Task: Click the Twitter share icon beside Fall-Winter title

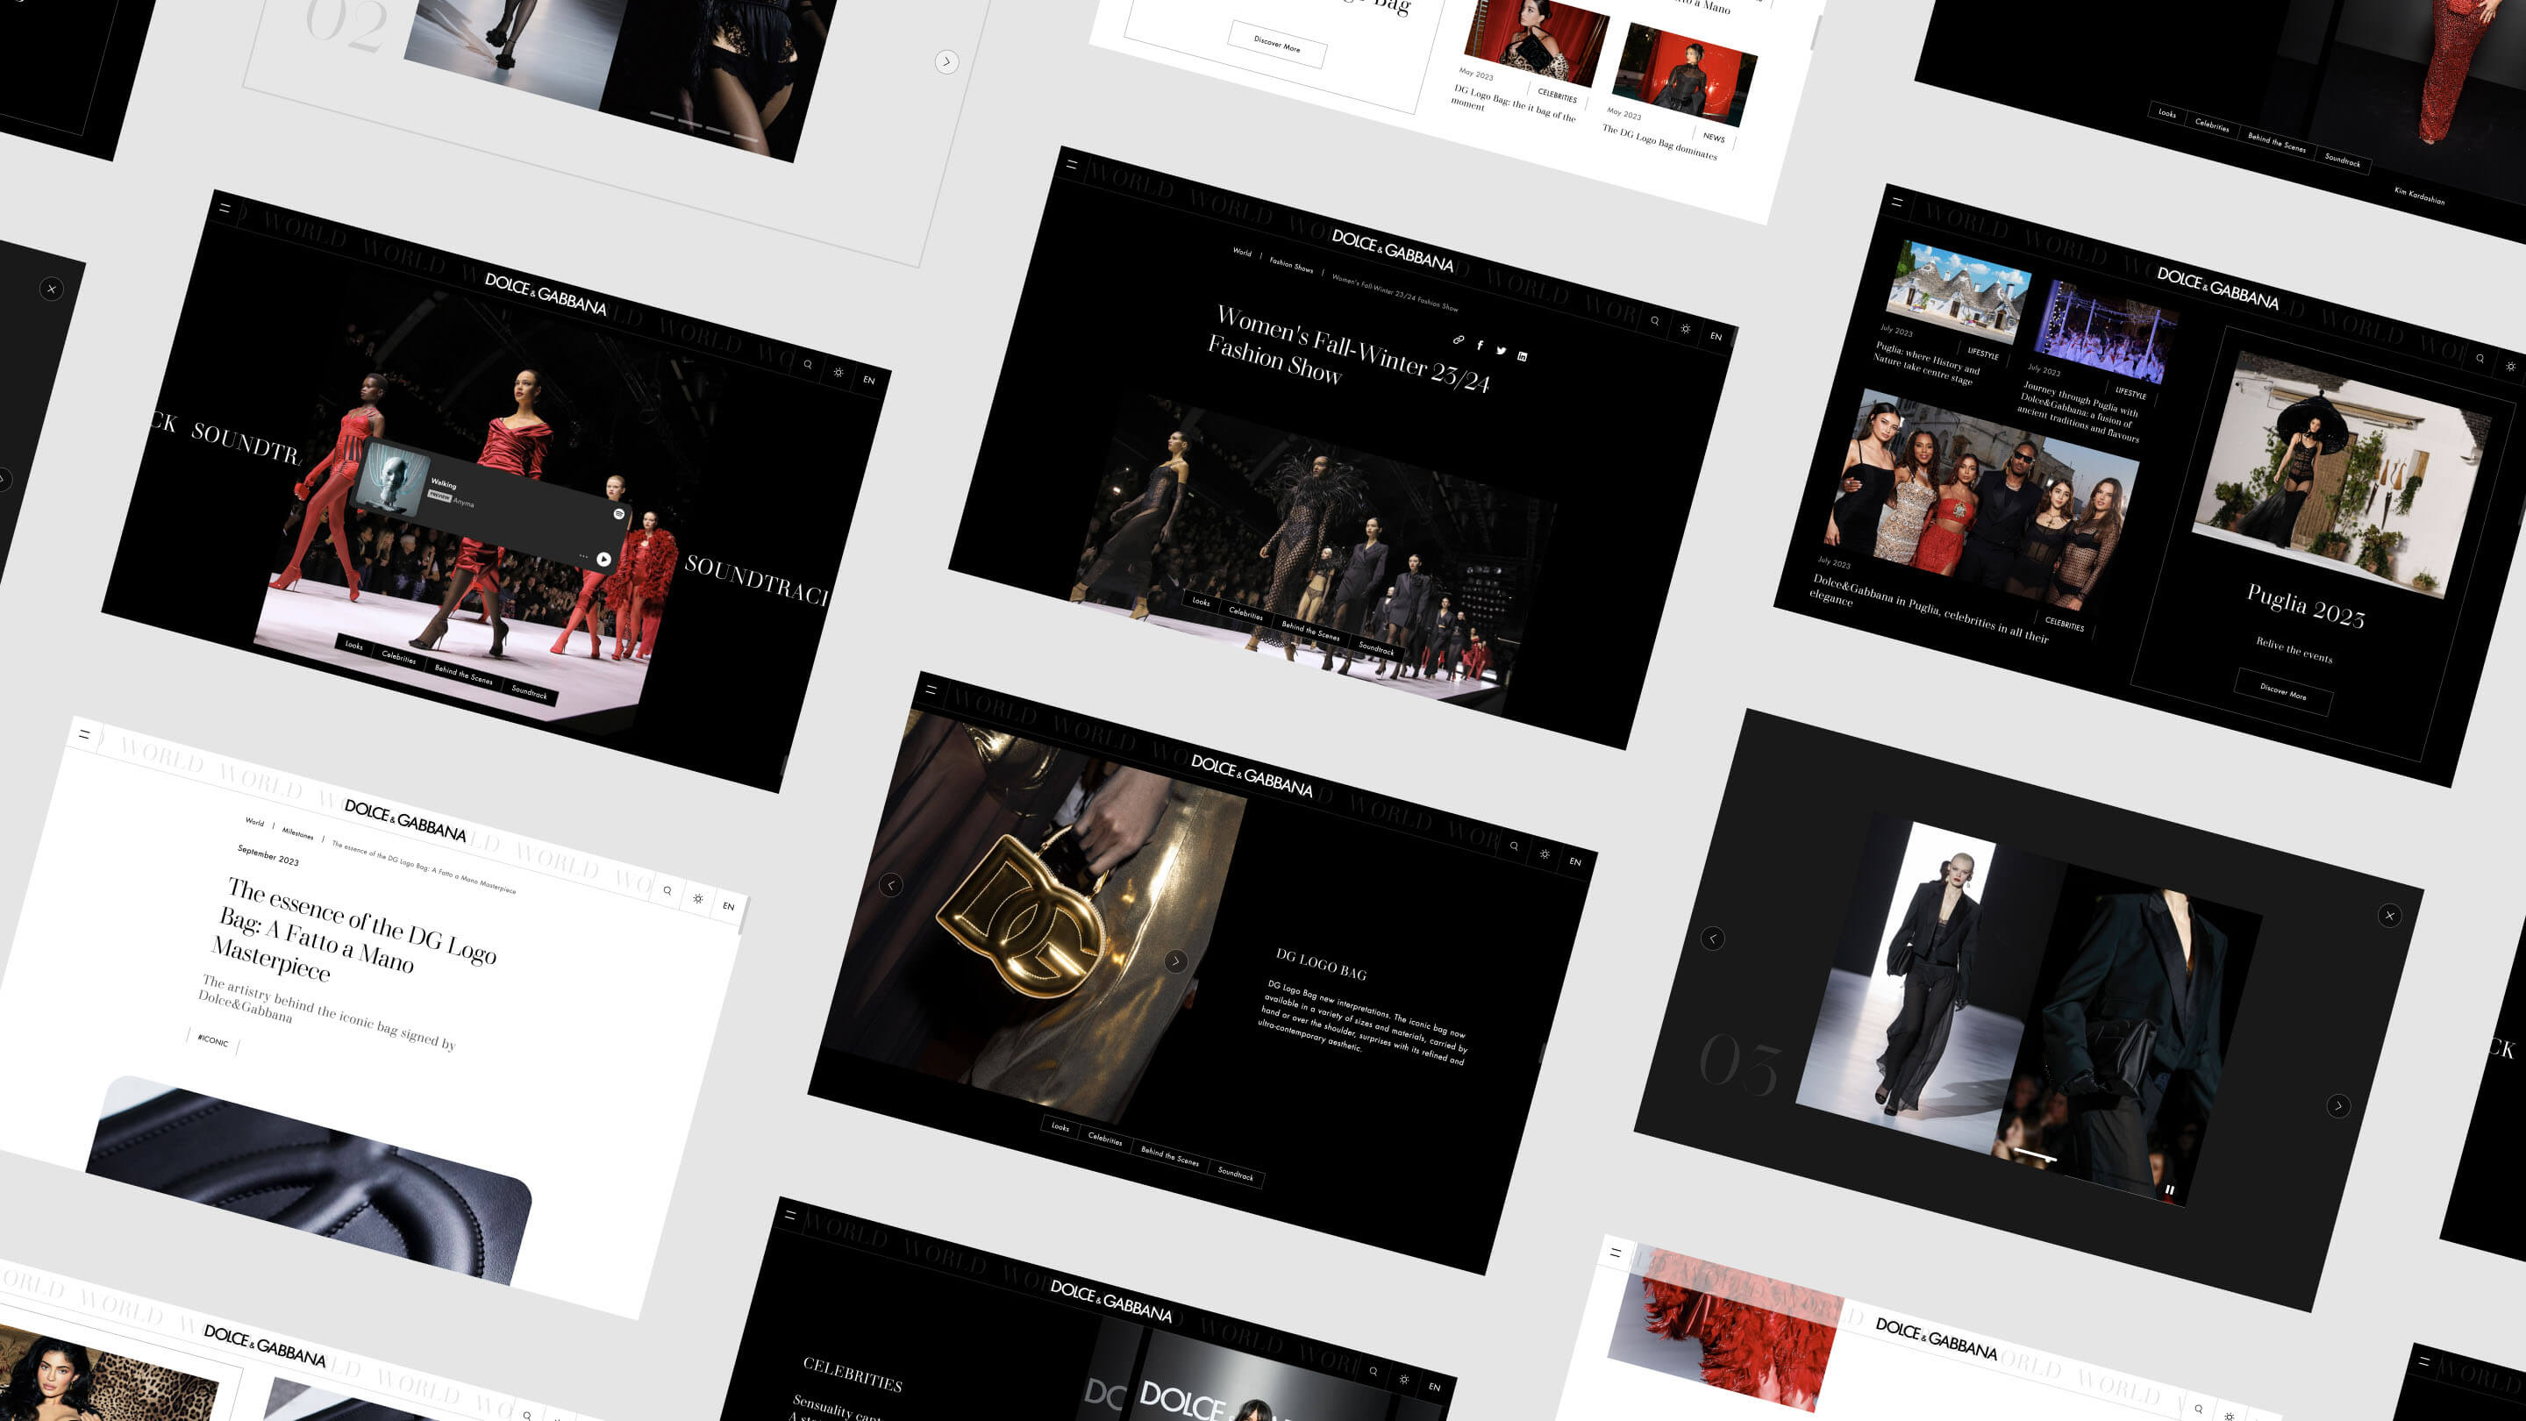Action: 1501,351
